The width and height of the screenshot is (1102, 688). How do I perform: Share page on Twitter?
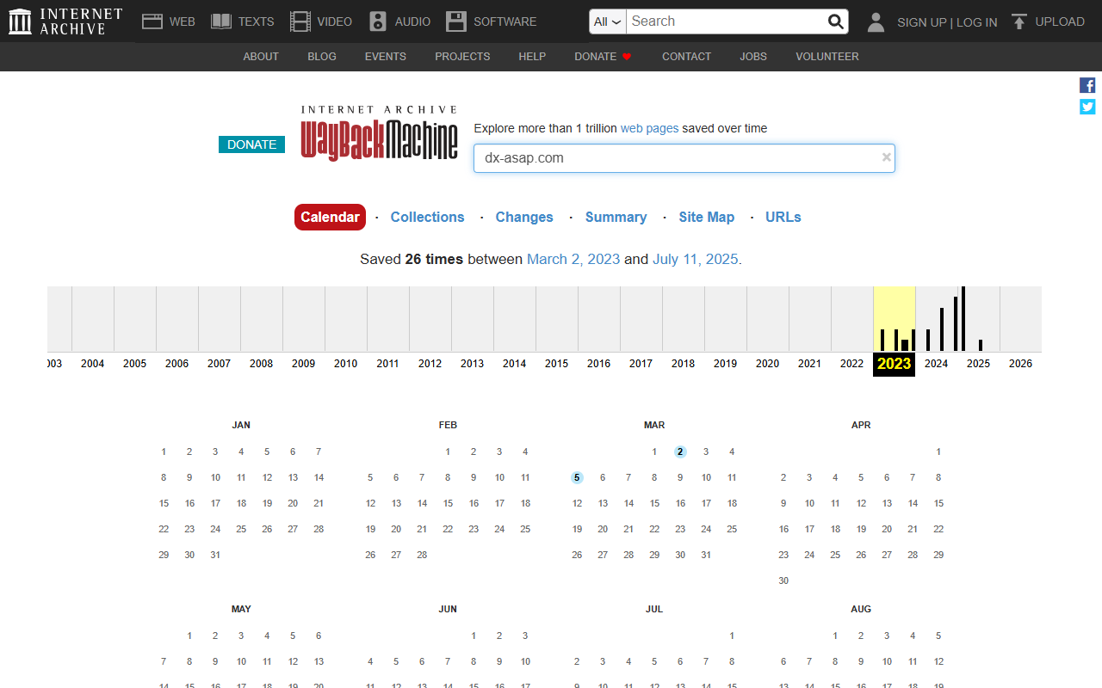[x=1087, y=107]
